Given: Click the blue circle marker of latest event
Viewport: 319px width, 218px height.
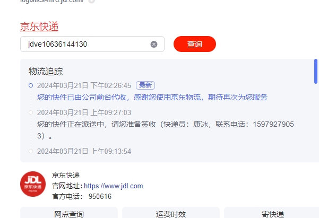Looking at the screenshot, I should 31,85.
